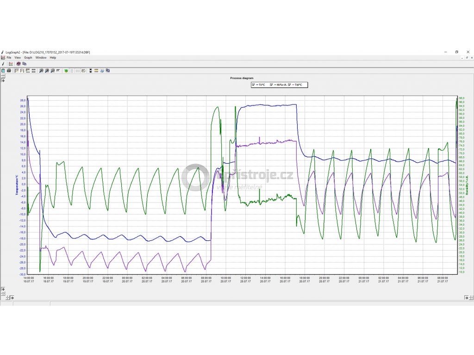Click the red globe icon in upper toolbar
Image resolution: width=474 pixels, height=355 pixels.
[19, 64]
